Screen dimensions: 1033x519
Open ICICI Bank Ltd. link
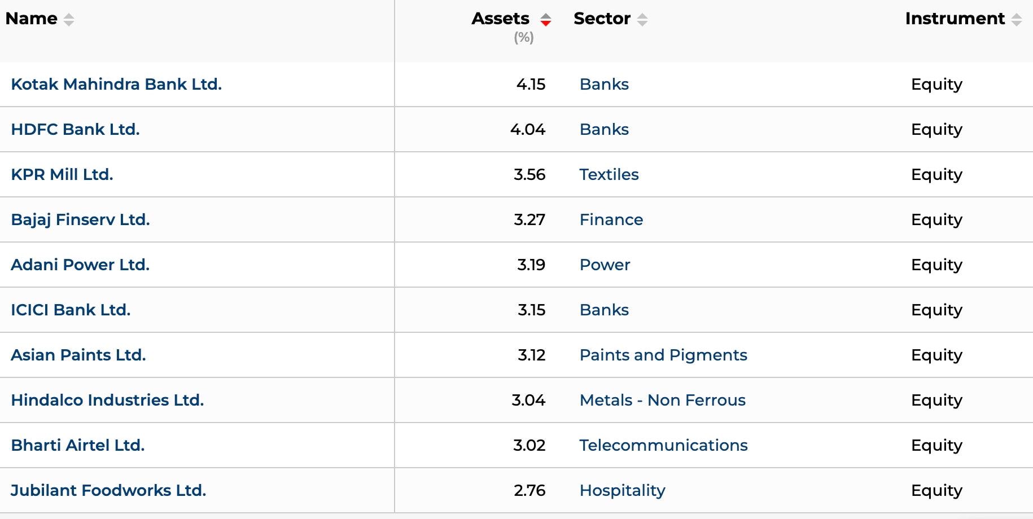[71, 310]
